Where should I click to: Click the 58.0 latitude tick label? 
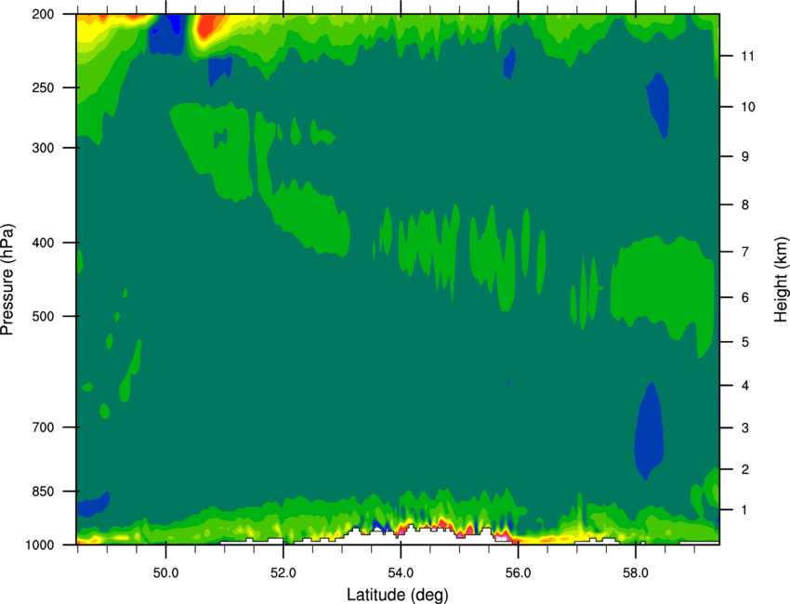click(x=636, y=573)
